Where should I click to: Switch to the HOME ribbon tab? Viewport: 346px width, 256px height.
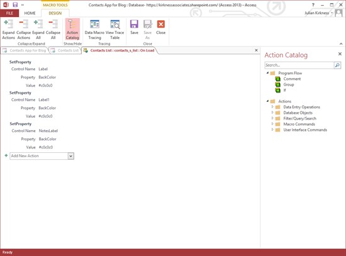pos(30,13)
